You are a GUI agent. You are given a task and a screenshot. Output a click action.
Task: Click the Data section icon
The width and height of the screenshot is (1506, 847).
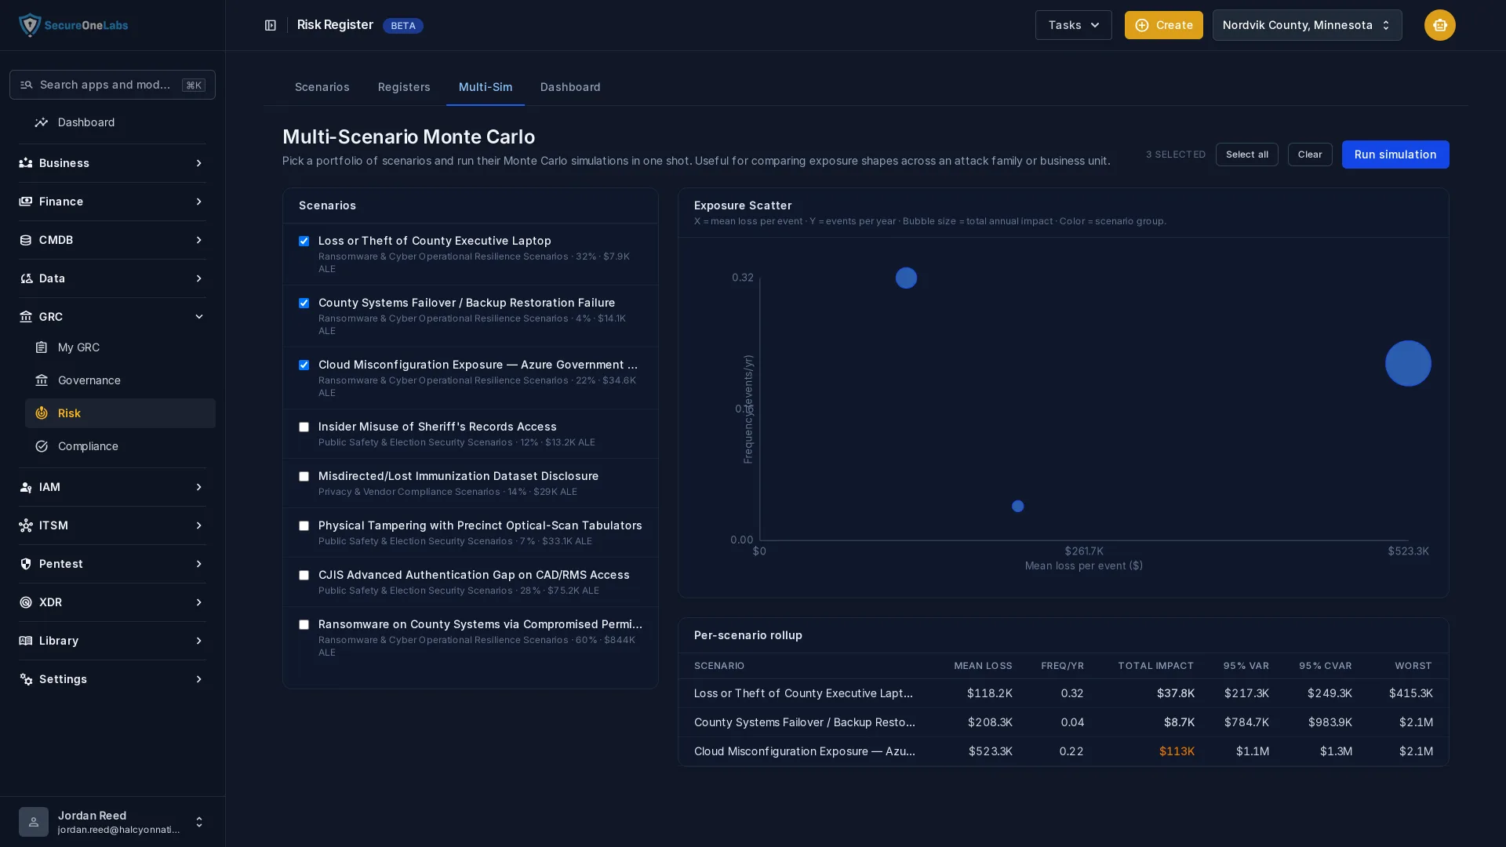pos(26,278)
